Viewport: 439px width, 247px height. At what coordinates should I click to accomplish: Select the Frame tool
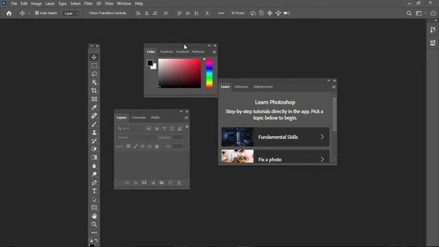94,99
